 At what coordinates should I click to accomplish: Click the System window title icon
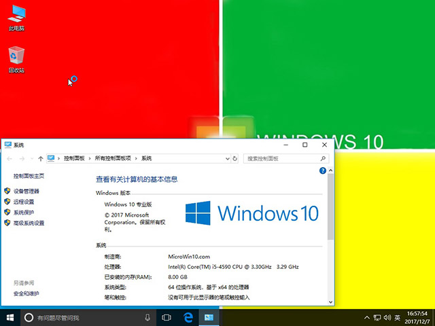7,145
